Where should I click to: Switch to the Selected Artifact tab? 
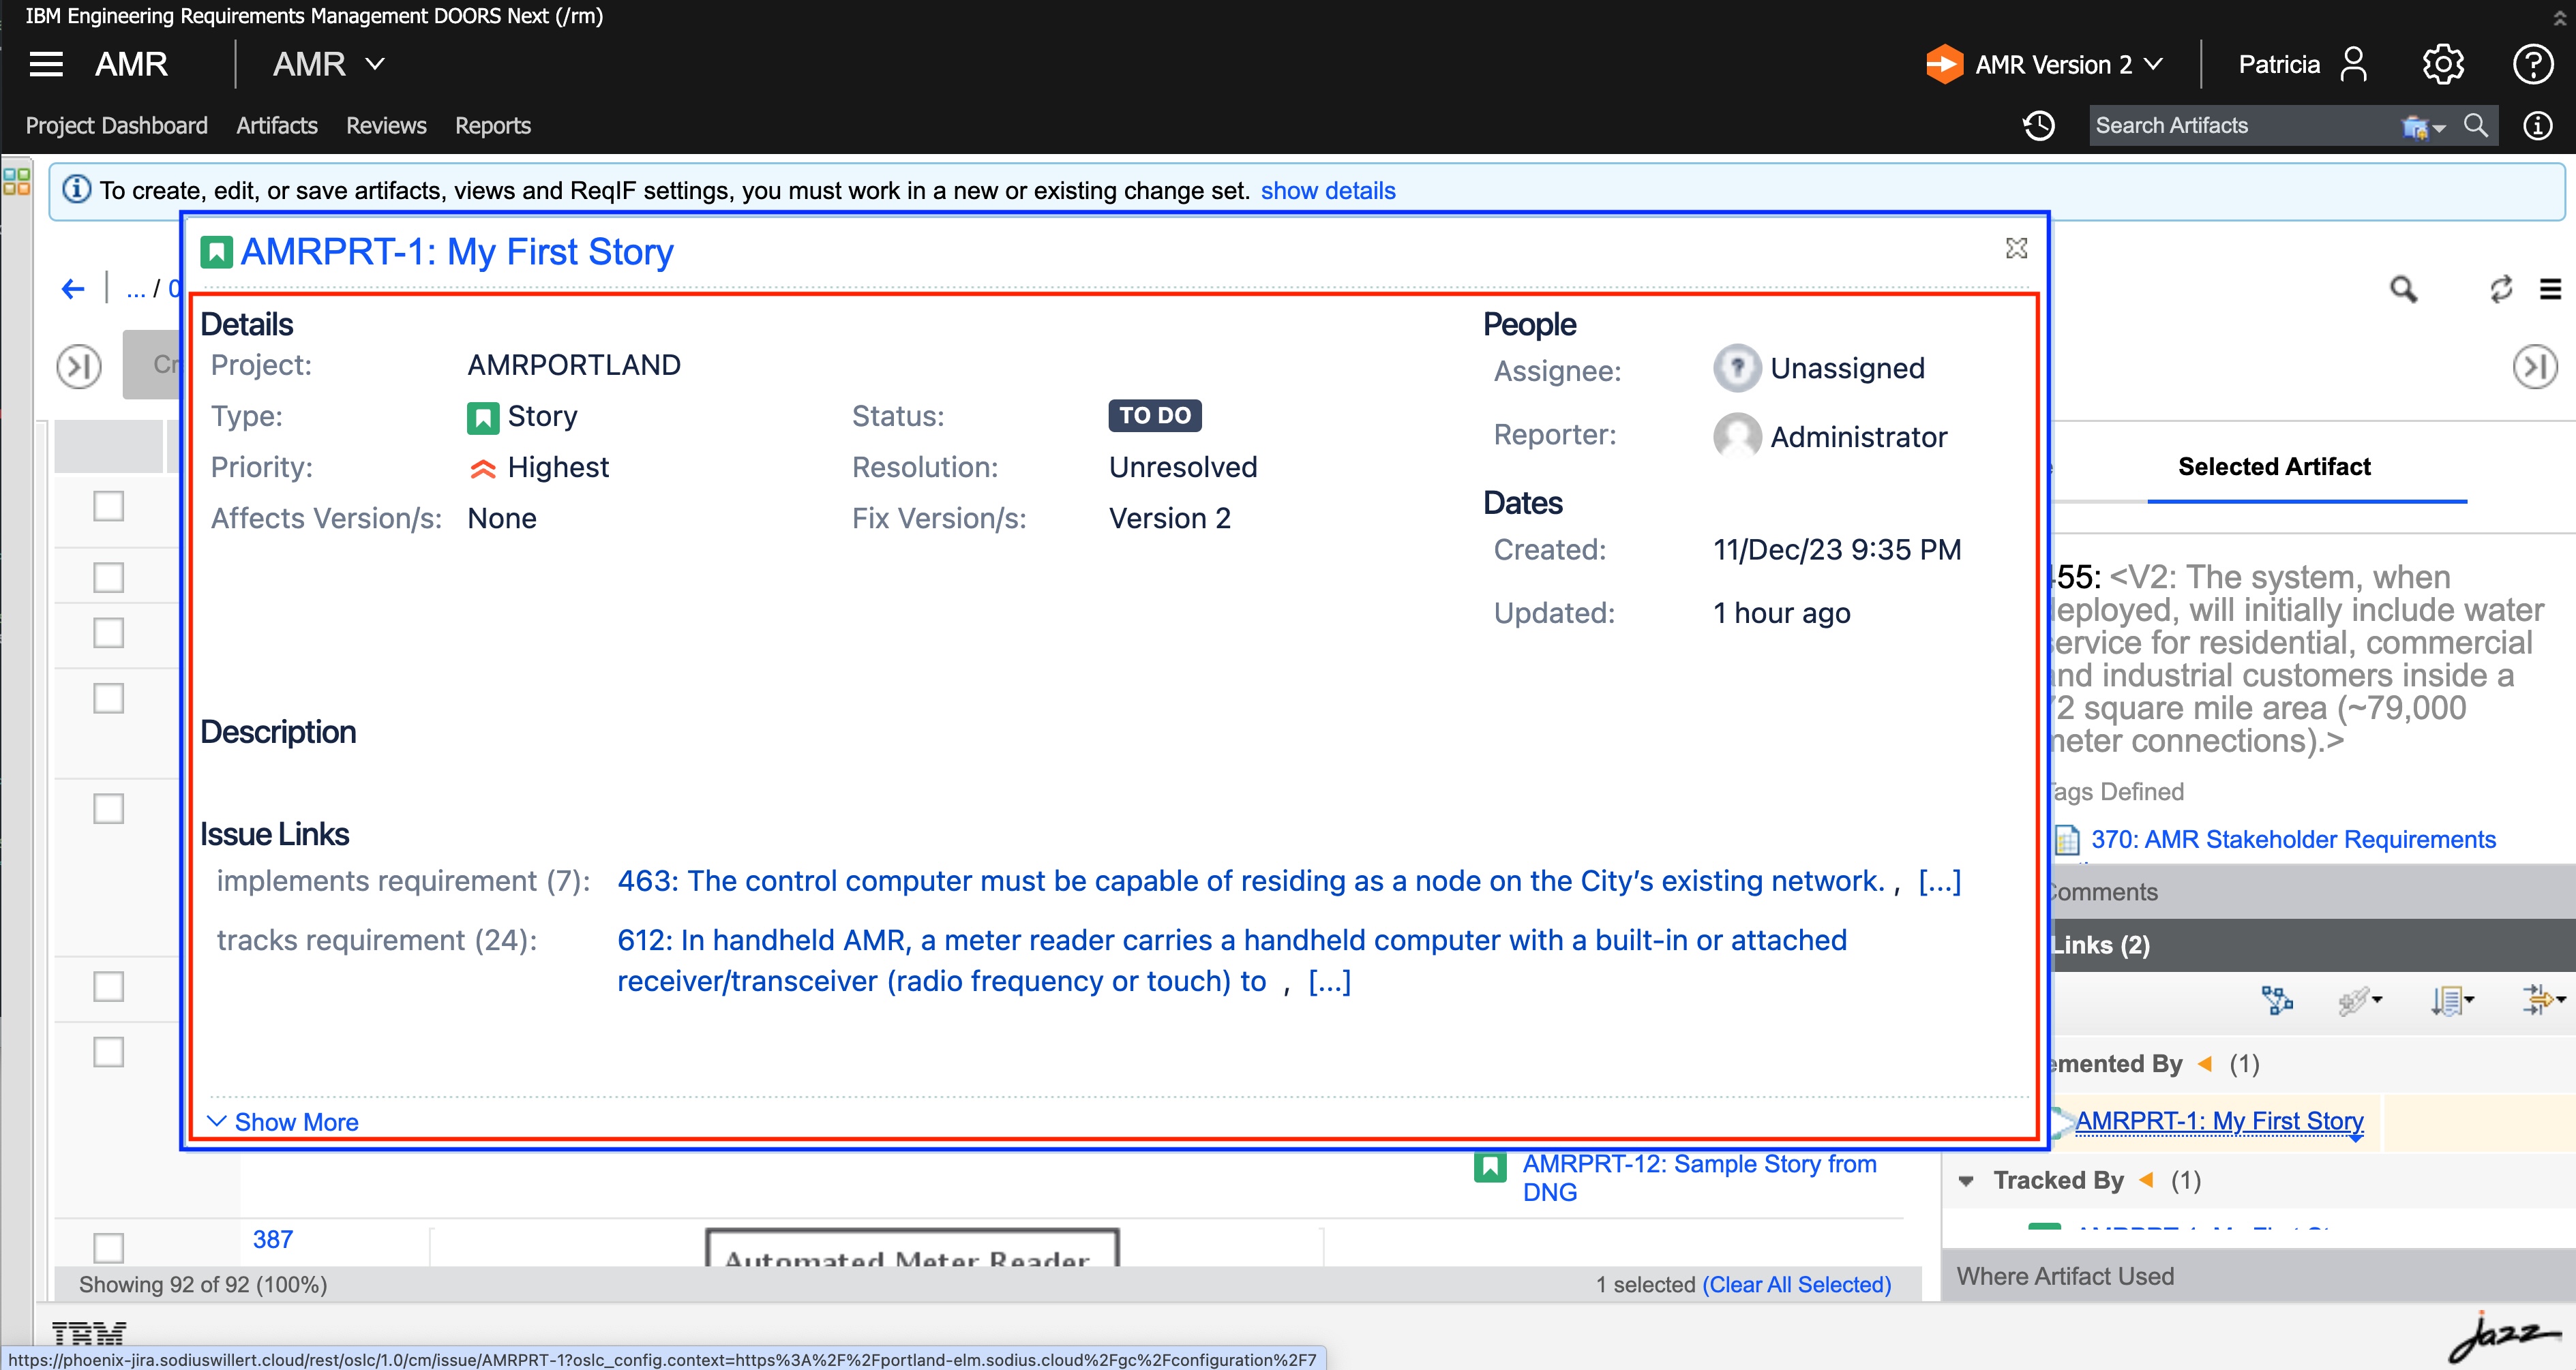point(2274,467)
